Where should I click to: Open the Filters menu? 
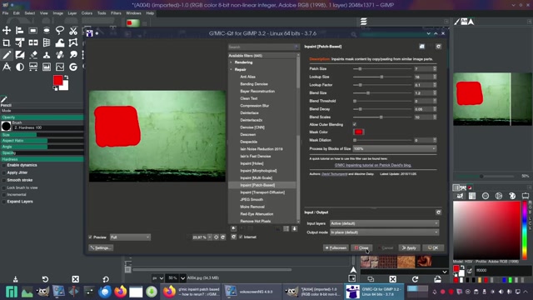tap(116, 13)
